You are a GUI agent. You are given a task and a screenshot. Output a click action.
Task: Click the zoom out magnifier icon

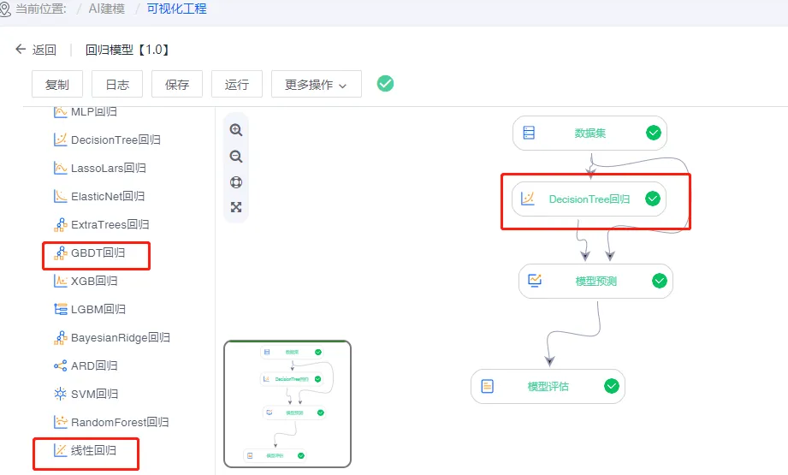(236, 157)
